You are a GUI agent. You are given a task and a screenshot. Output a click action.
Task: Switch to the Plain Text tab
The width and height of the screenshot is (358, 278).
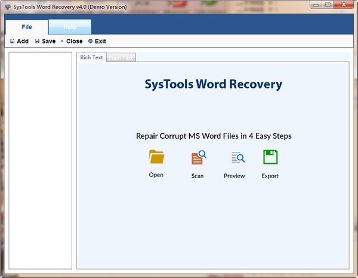(x=121, y=58)
